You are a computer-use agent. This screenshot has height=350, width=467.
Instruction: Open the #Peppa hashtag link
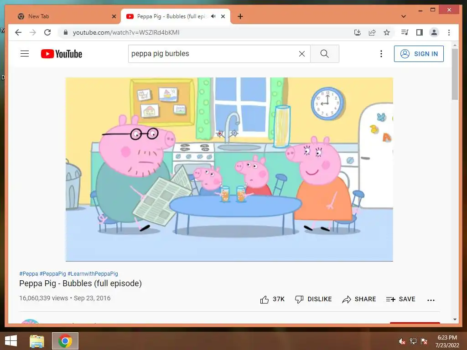(x=29, y=273)
